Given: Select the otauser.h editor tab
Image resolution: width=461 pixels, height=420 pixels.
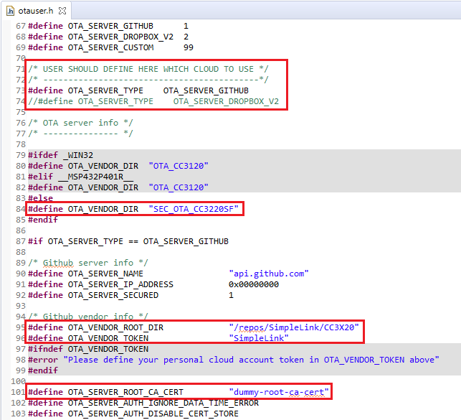Looking at the screenshot, I should pos(36,11).
